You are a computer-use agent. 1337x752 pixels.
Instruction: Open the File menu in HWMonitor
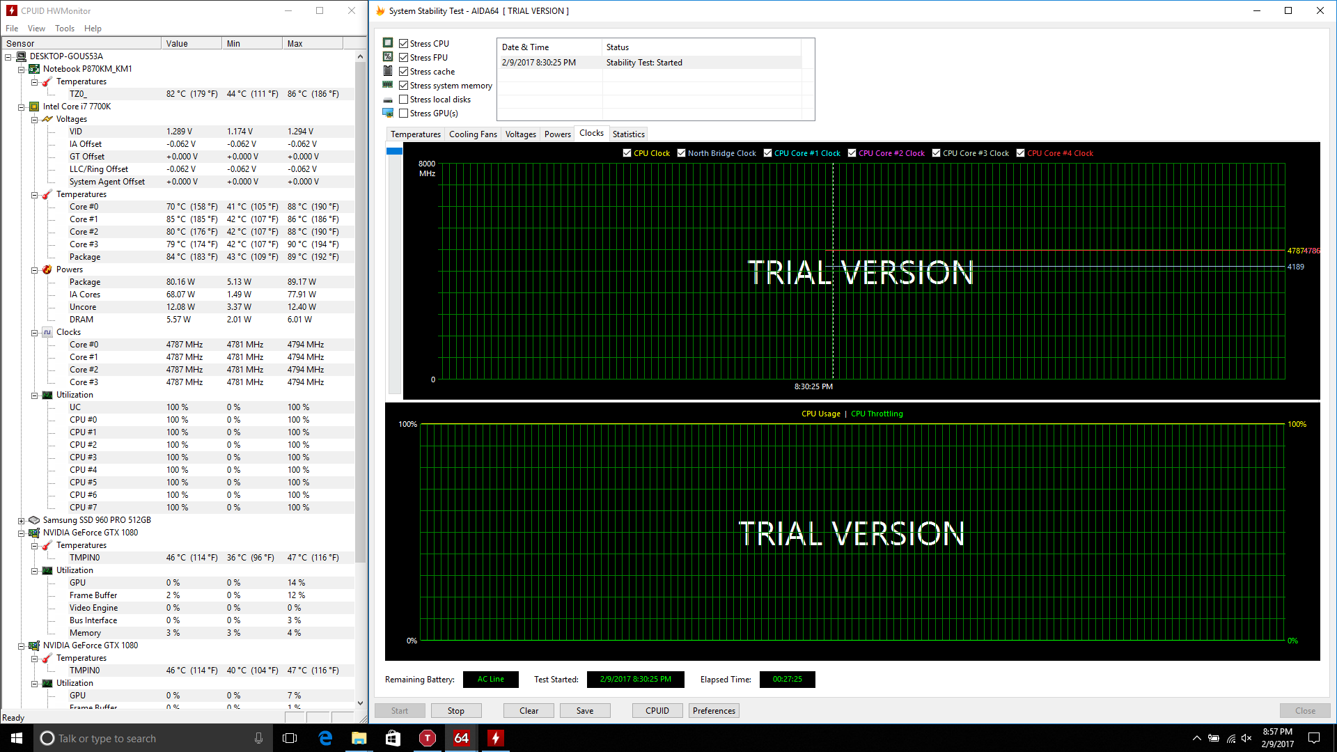click(x=12, y=29)
